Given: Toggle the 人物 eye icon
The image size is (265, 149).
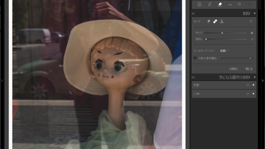Looking at the screenshot, I should [248, 94].
